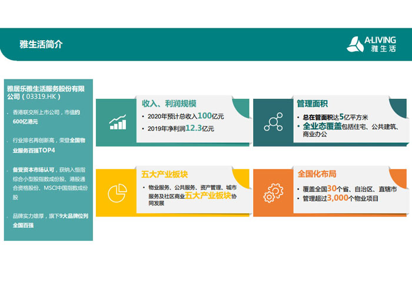Select the 2019年净利润12.3亿元 bullet
Image resolution: width=412 pixels, height=289 pixels.
tap(181, 128)
